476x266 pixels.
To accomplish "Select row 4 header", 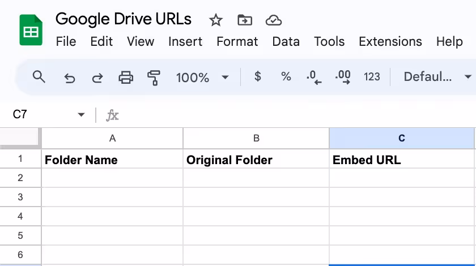I will coord(20,216).
